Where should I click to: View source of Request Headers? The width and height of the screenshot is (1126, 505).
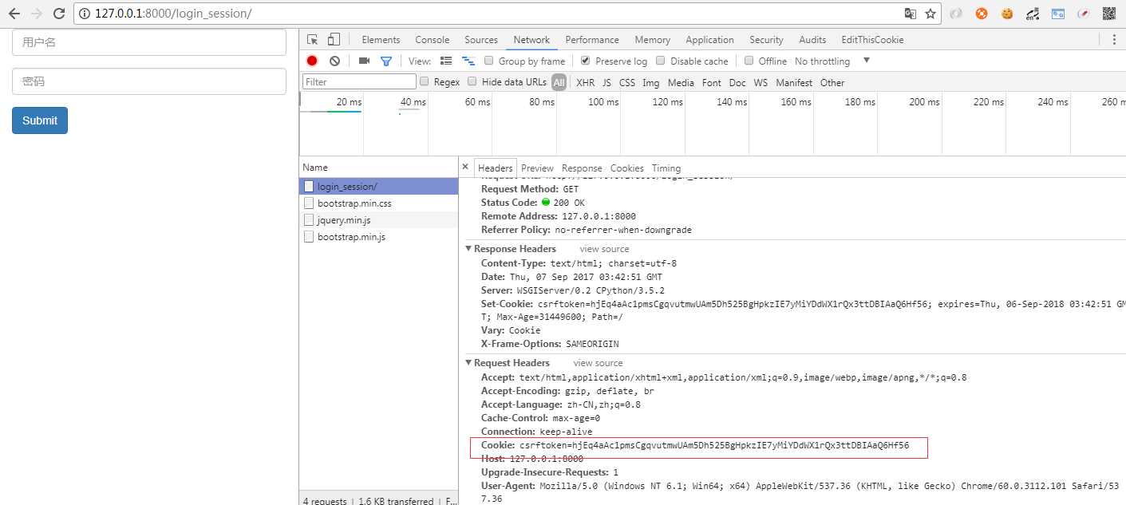[x=599, y=363]
